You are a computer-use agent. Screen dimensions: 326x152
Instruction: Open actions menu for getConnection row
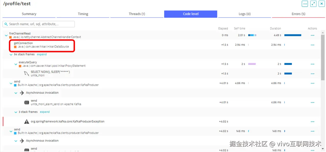(x=313, y=45)
